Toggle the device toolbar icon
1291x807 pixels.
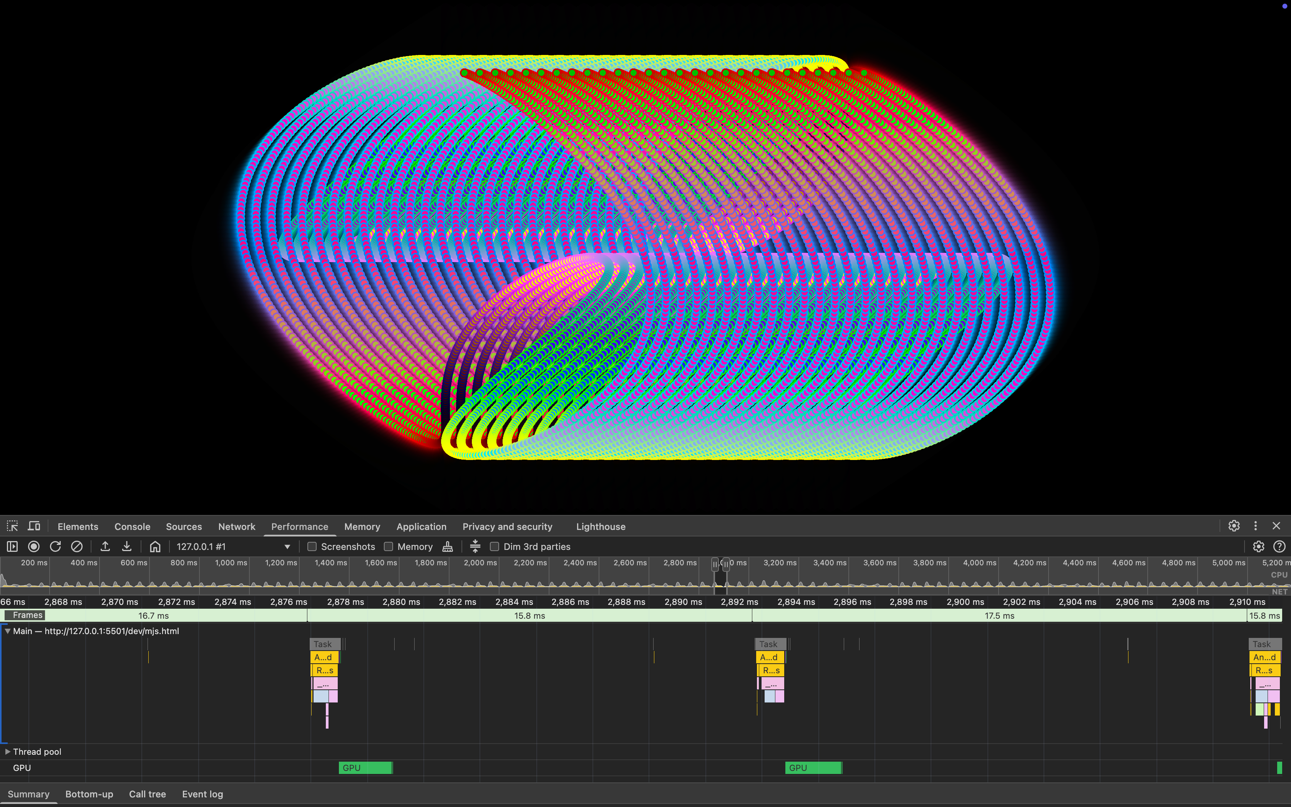tap(34, 526)
